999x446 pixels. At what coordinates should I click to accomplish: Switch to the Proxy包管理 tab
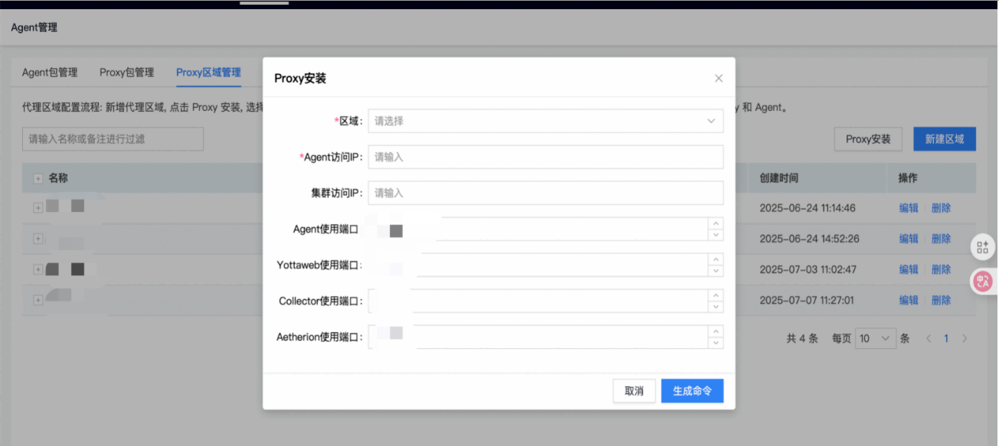click(126, 73)
